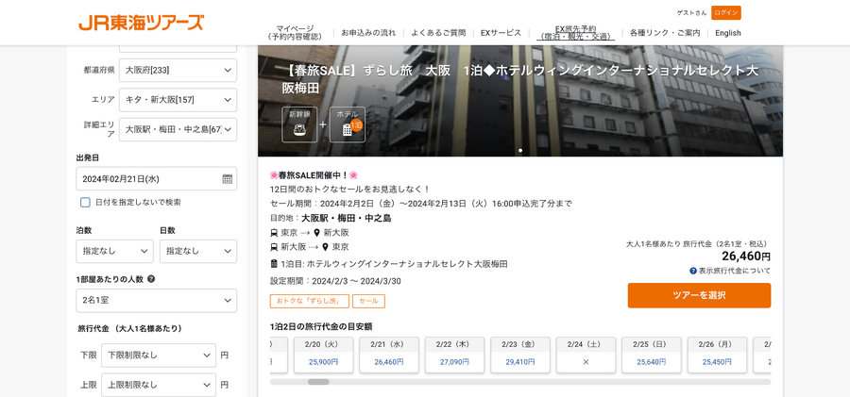
Task: Open よくあるご質問 menu item
Action: click(x=438, y=32)
